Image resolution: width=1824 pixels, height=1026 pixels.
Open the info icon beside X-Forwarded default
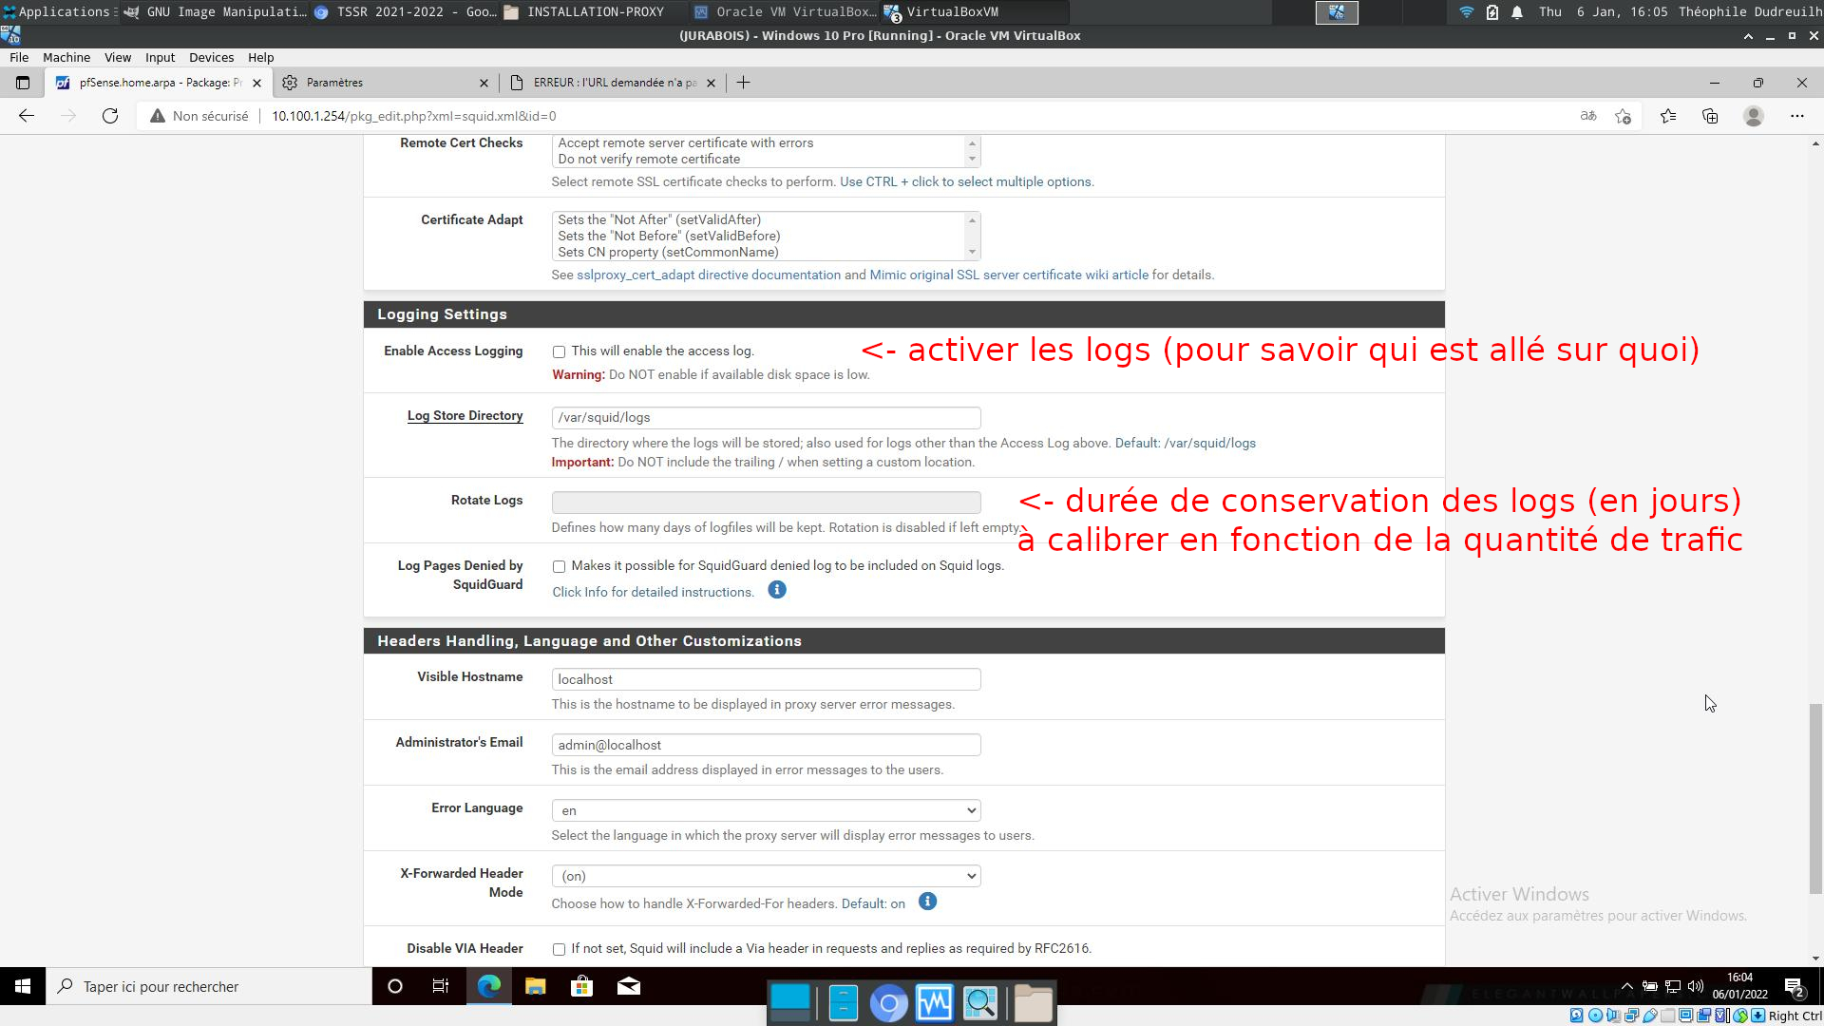[x=927, y=902]
